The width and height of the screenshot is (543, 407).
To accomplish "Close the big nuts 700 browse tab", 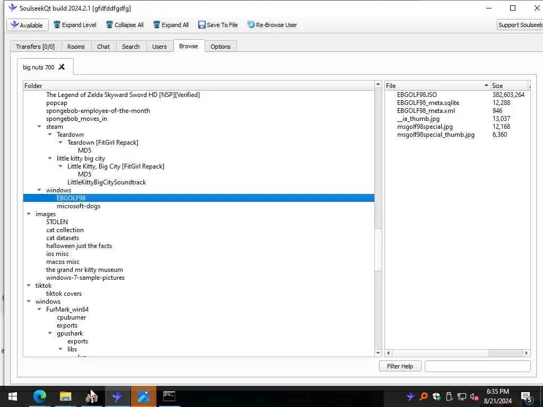I will point(62,67).
